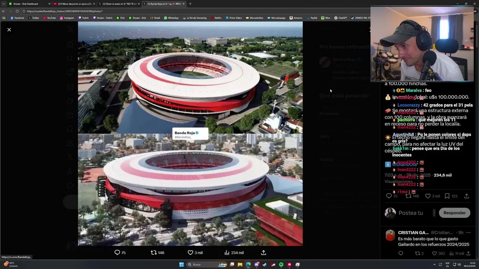
Task: Click the taskbar Buscar search box
Action: 207,265
